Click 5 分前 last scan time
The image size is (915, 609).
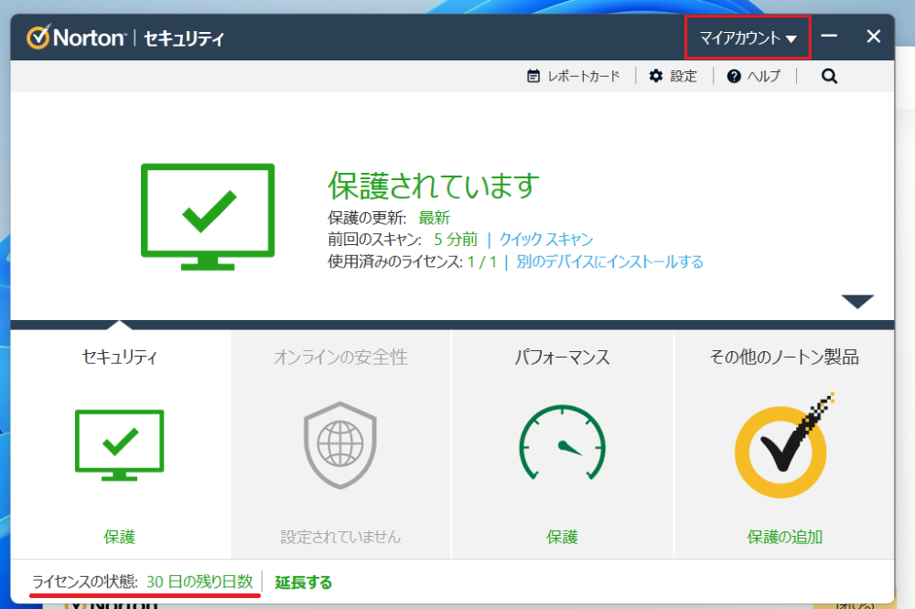[456, 240]
